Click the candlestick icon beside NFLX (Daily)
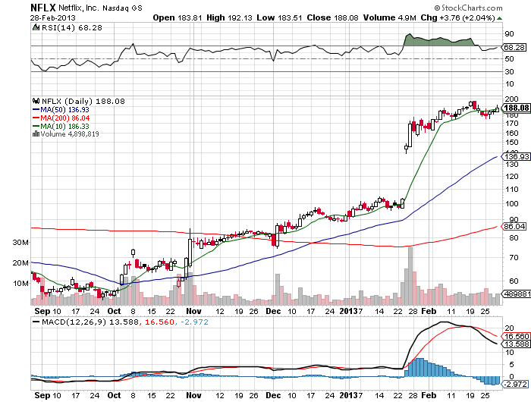The image size is (531, 402). pyautogui.click(x=36, y=101)
